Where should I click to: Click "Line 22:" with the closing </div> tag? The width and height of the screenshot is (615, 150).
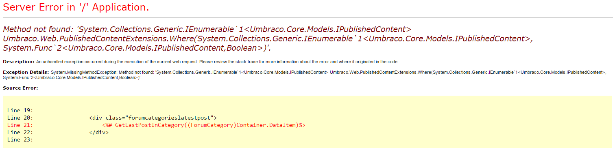tap(58, 132)
